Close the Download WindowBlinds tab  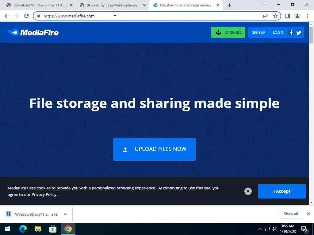pos(71,5)
